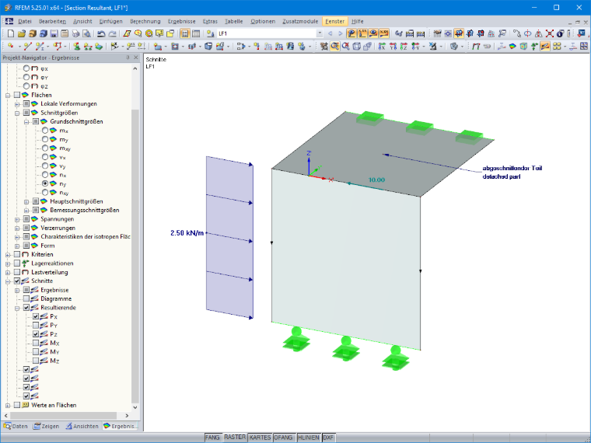Image resolution: width=591 pixels, height=443 pixels.
Task: Select the mx radio button
Action: coord(45,131)
